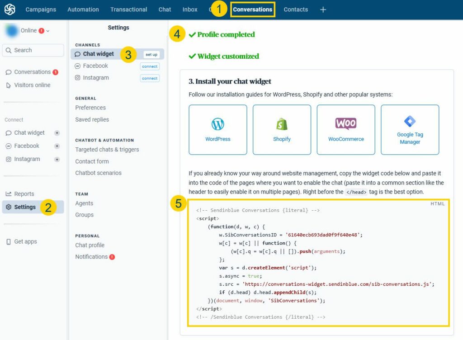The height and width of the screenshot is (340, 463).
Task: Click the Sendinblue logo icon
Action: point(9,9)
